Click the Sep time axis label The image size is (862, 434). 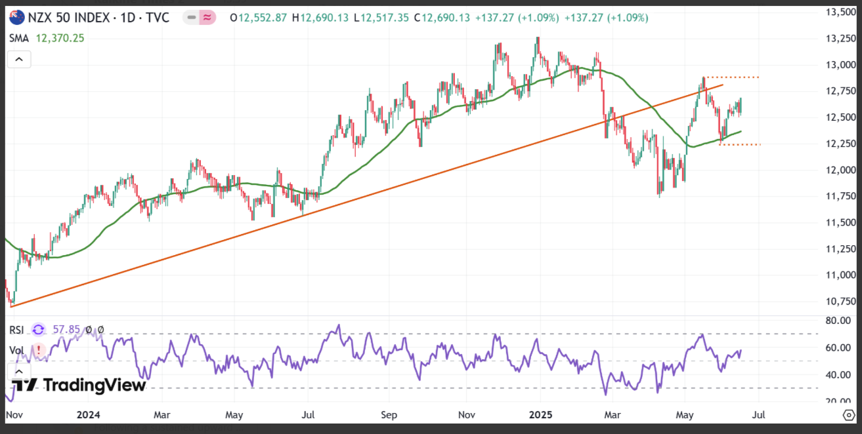(389, 415)
